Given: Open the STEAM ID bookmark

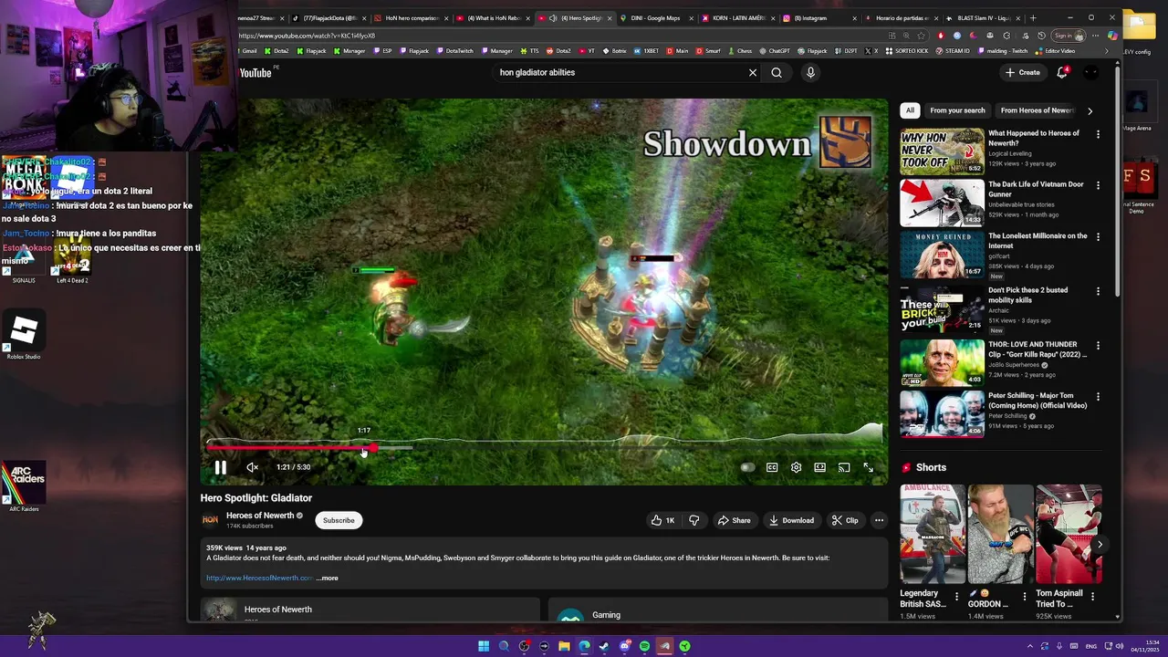Looking at the screenshot, I should click(x=954, y=51).
